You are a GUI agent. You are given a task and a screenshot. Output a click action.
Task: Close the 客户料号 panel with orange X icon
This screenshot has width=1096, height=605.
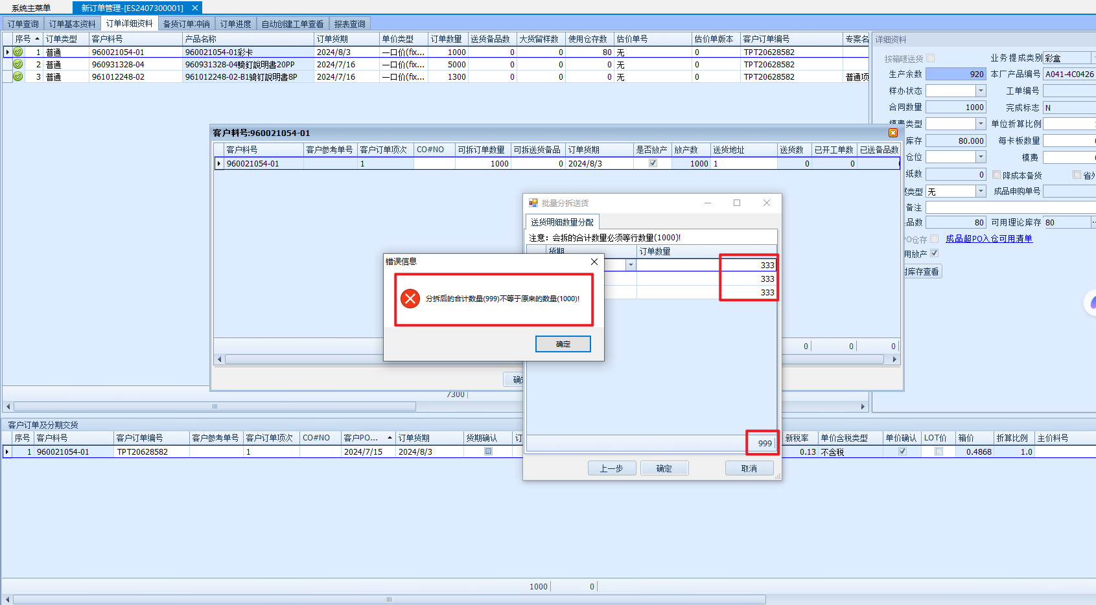[893, 133]
